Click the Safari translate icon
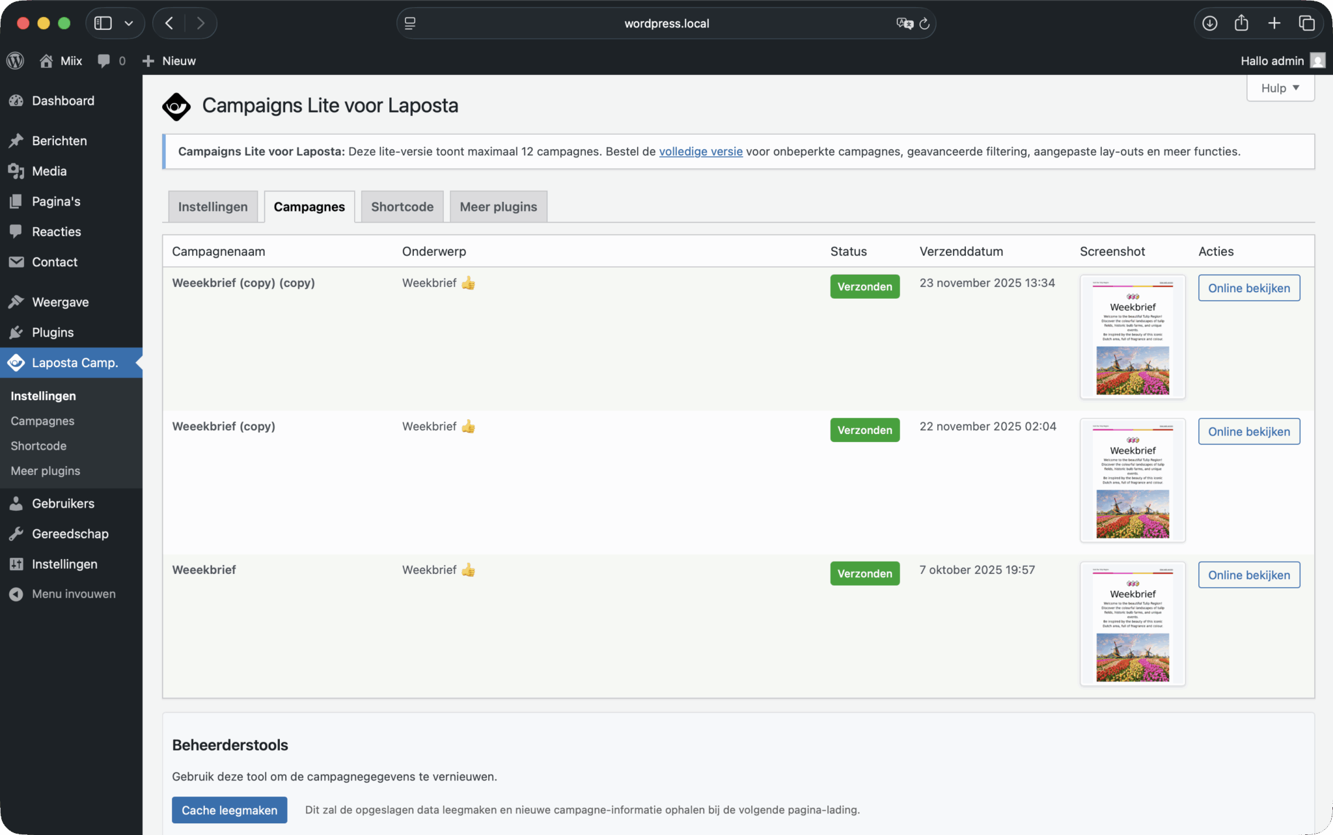 [904, 23]
